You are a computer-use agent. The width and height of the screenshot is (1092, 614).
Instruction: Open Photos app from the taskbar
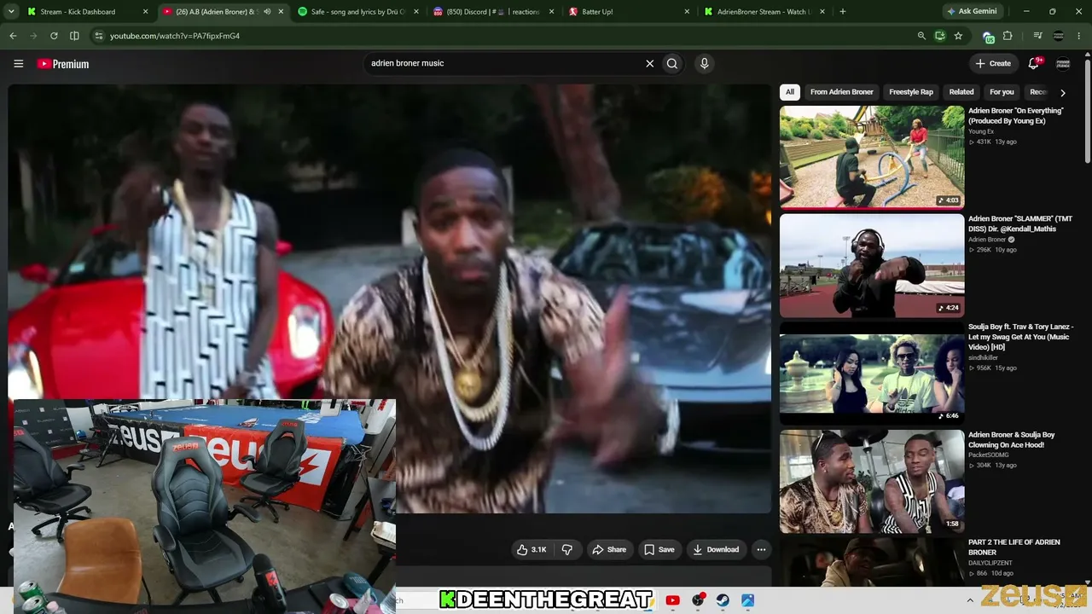tap(748, 600)
